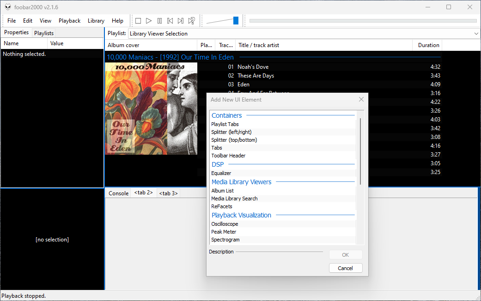Adjust the volume slider handle
Viewport: 481px width, 301px height.
pyautogui.click(x=236, y=21)
